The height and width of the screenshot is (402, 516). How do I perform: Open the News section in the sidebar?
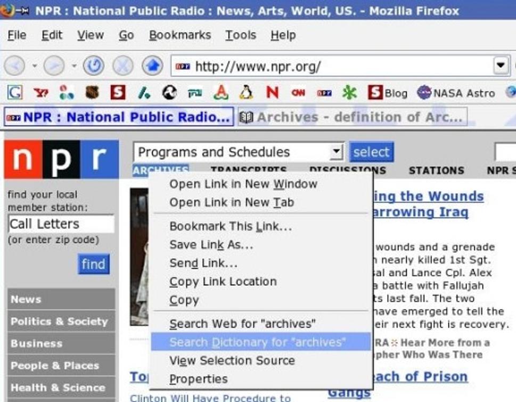pos(61,299)
